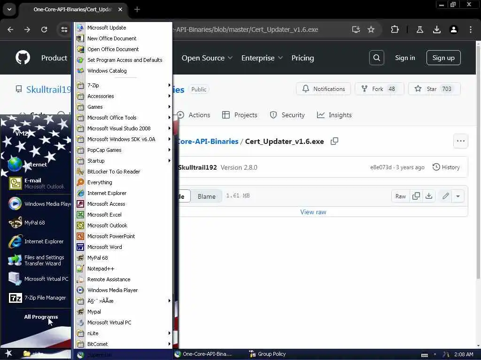This screenshot has height=360, width=481.
Task: Switch to the Security tab
Action: 287,115
